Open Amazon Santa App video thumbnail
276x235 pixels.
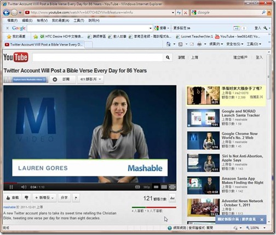tap(203, 185)
